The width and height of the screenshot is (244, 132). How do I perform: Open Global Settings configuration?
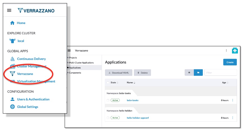(x=28, y=107)
